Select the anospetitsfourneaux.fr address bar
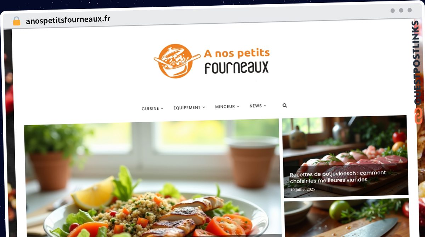The image size is (425, 237). [68, 20]
